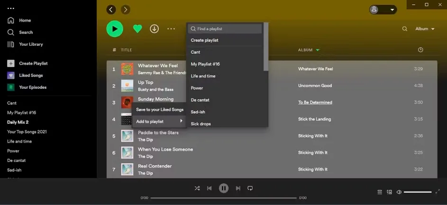Open the Stick the Landing album link
The height and width of the screenshot is (205, 447).
(314, 119)
